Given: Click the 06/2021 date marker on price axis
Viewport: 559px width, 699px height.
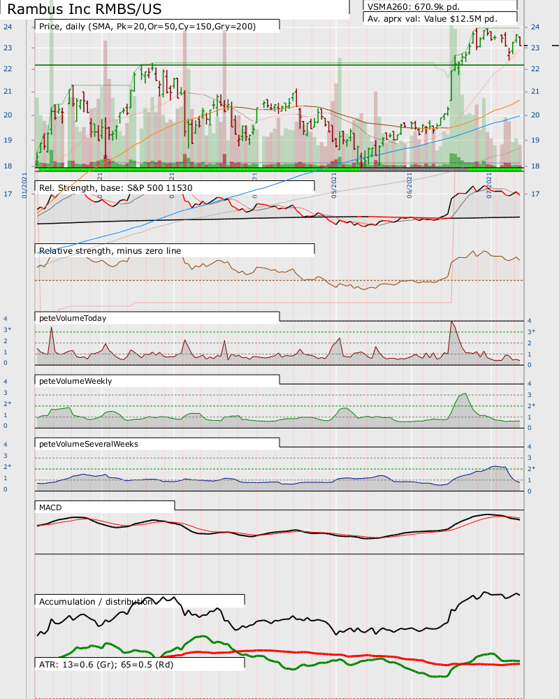Looking at the screenshot, I should (x=409, y=185).
